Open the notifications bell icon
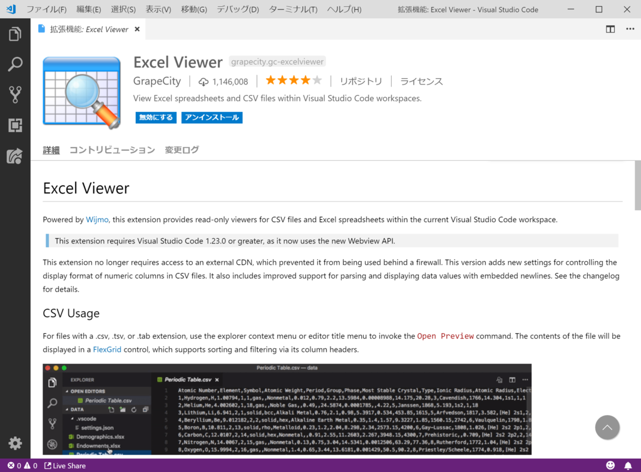The height and width of the screenshot is (472, 641). [x=628, y=466]
